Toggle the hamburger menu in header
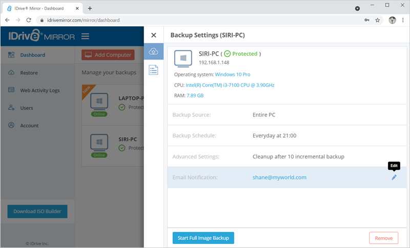 tap(85, 36)
